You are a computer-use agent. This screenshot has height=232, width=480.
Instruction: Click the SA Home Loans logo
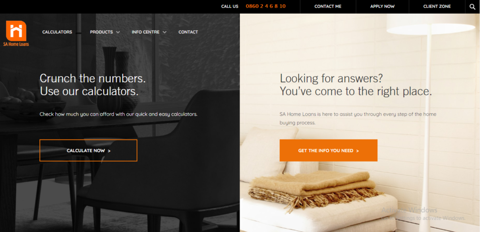(x=16, y=33)
